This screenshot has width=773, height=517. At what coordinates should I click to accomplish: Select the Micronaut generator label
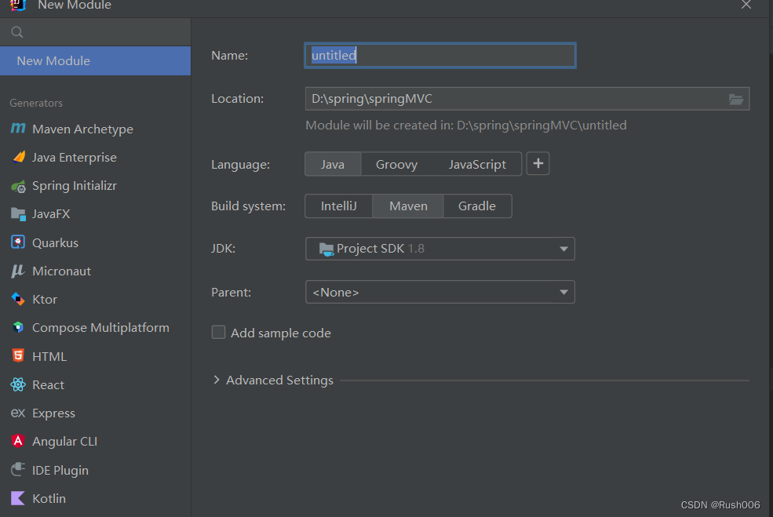[62, 271]
